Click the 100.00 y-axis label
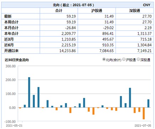This screenshot has width=155, height=129. [11, 94]
